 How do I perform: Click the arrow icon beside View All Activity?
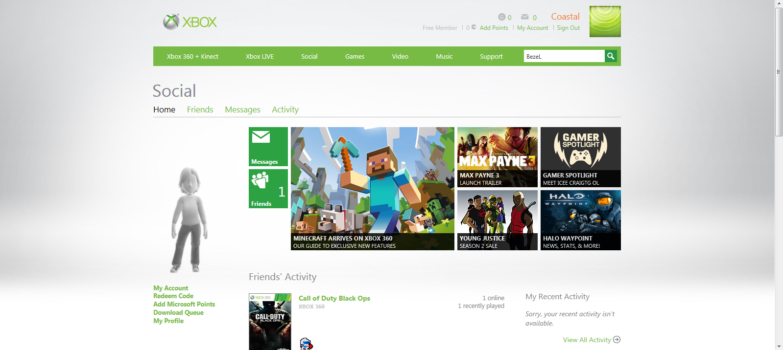[617, 340]
